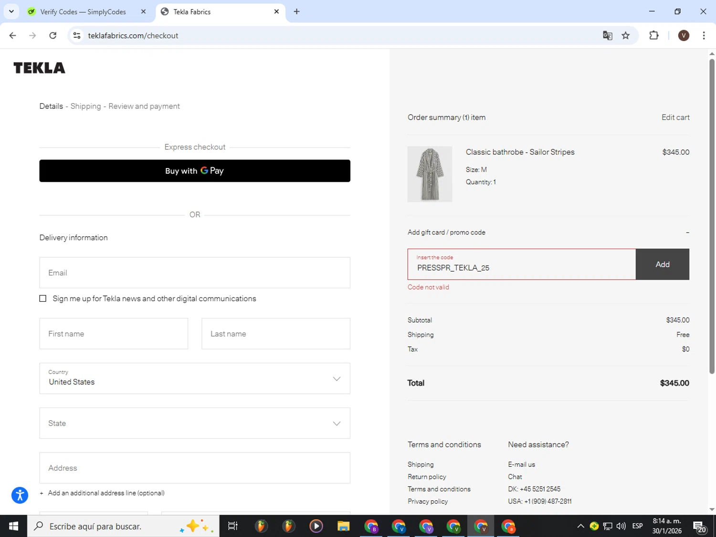
Task: Add an additional address line
Action: (102, 493)
